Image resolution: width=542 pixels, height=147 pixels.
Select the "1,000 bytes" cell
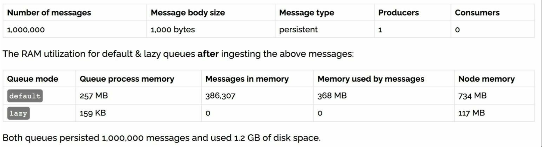[173, 30]
